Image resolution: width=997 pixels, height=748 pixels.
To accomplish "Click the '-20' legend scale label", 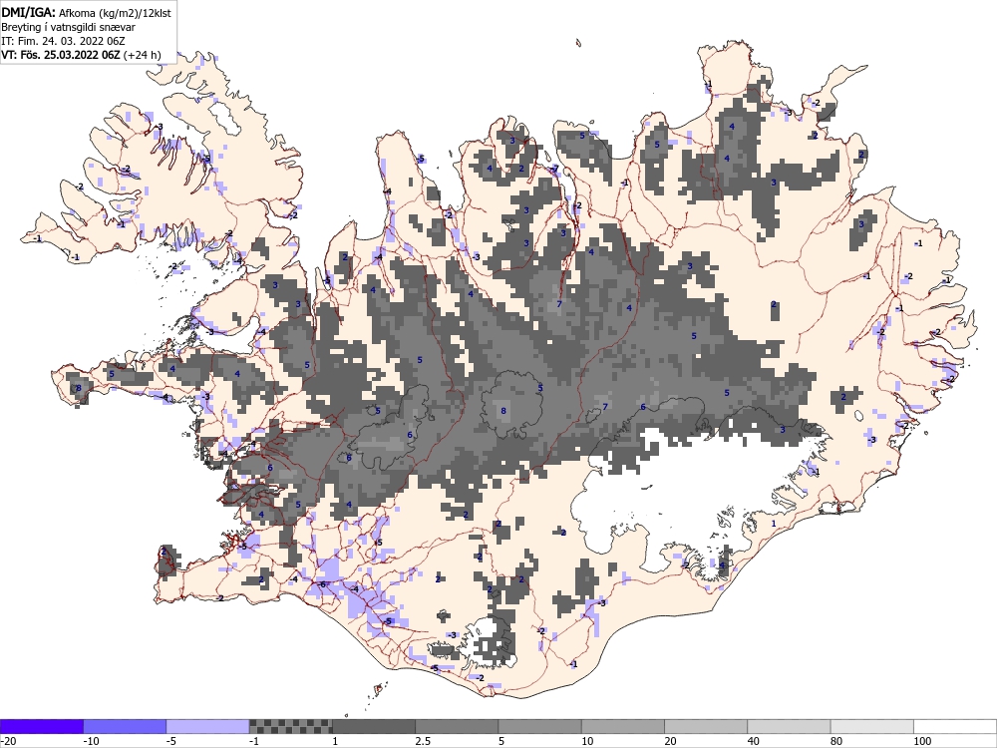I will coord(8,741).
